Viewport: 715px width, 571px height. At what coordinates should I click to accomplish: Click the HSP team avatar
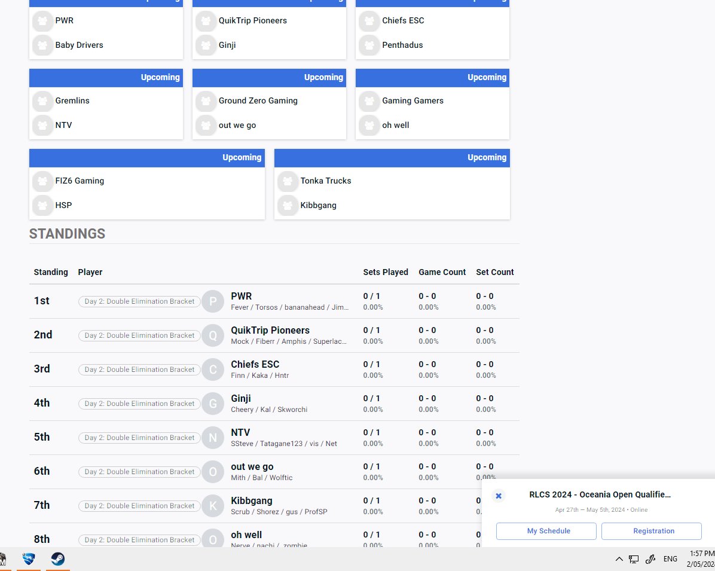tap(42, 206)
